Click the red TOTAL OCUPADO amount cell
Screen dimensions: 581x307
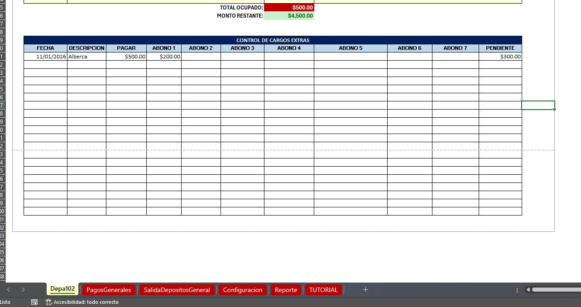290,8
